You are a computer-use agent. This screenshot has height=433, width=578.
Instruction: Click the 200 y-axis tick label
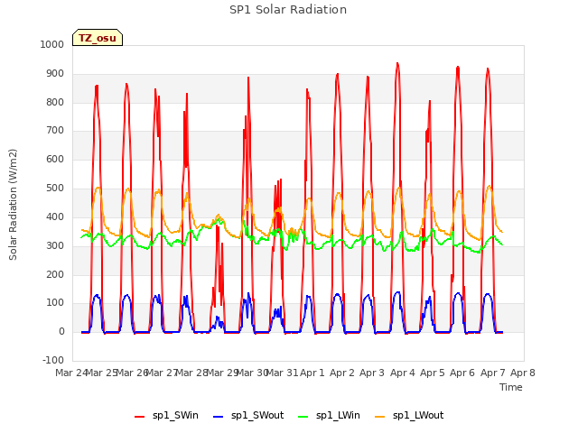coord(55,274)
